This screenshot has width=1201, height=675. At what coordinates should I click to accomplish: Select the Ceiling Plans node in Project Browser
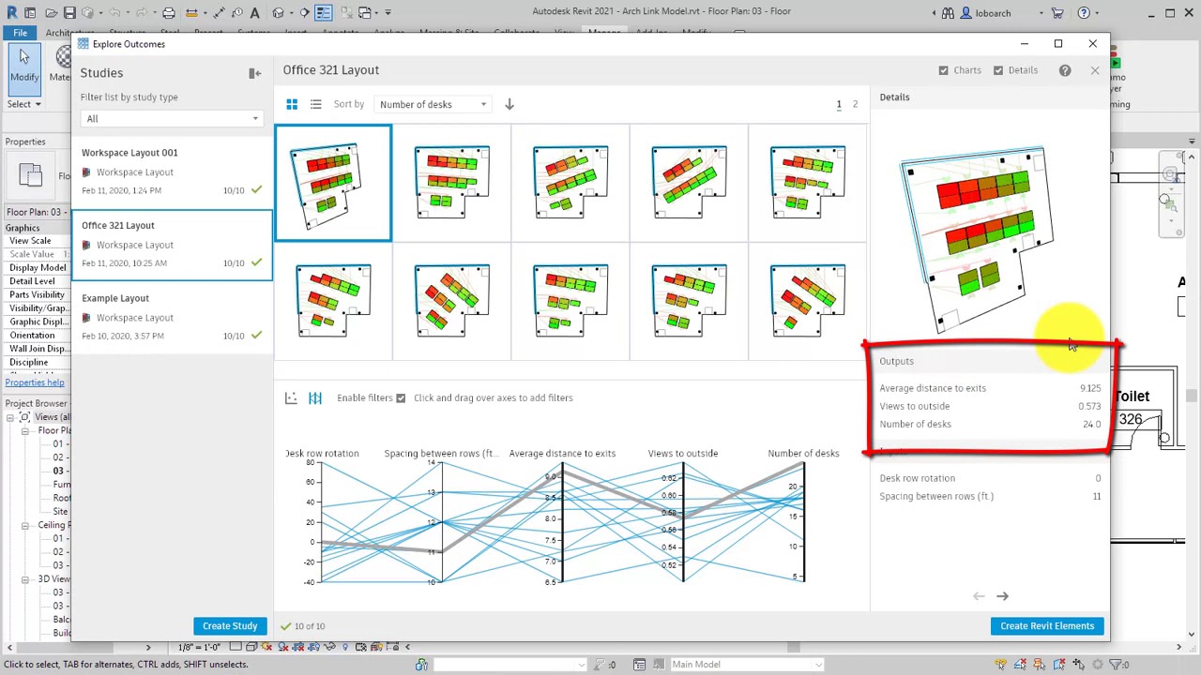[53, 525]
